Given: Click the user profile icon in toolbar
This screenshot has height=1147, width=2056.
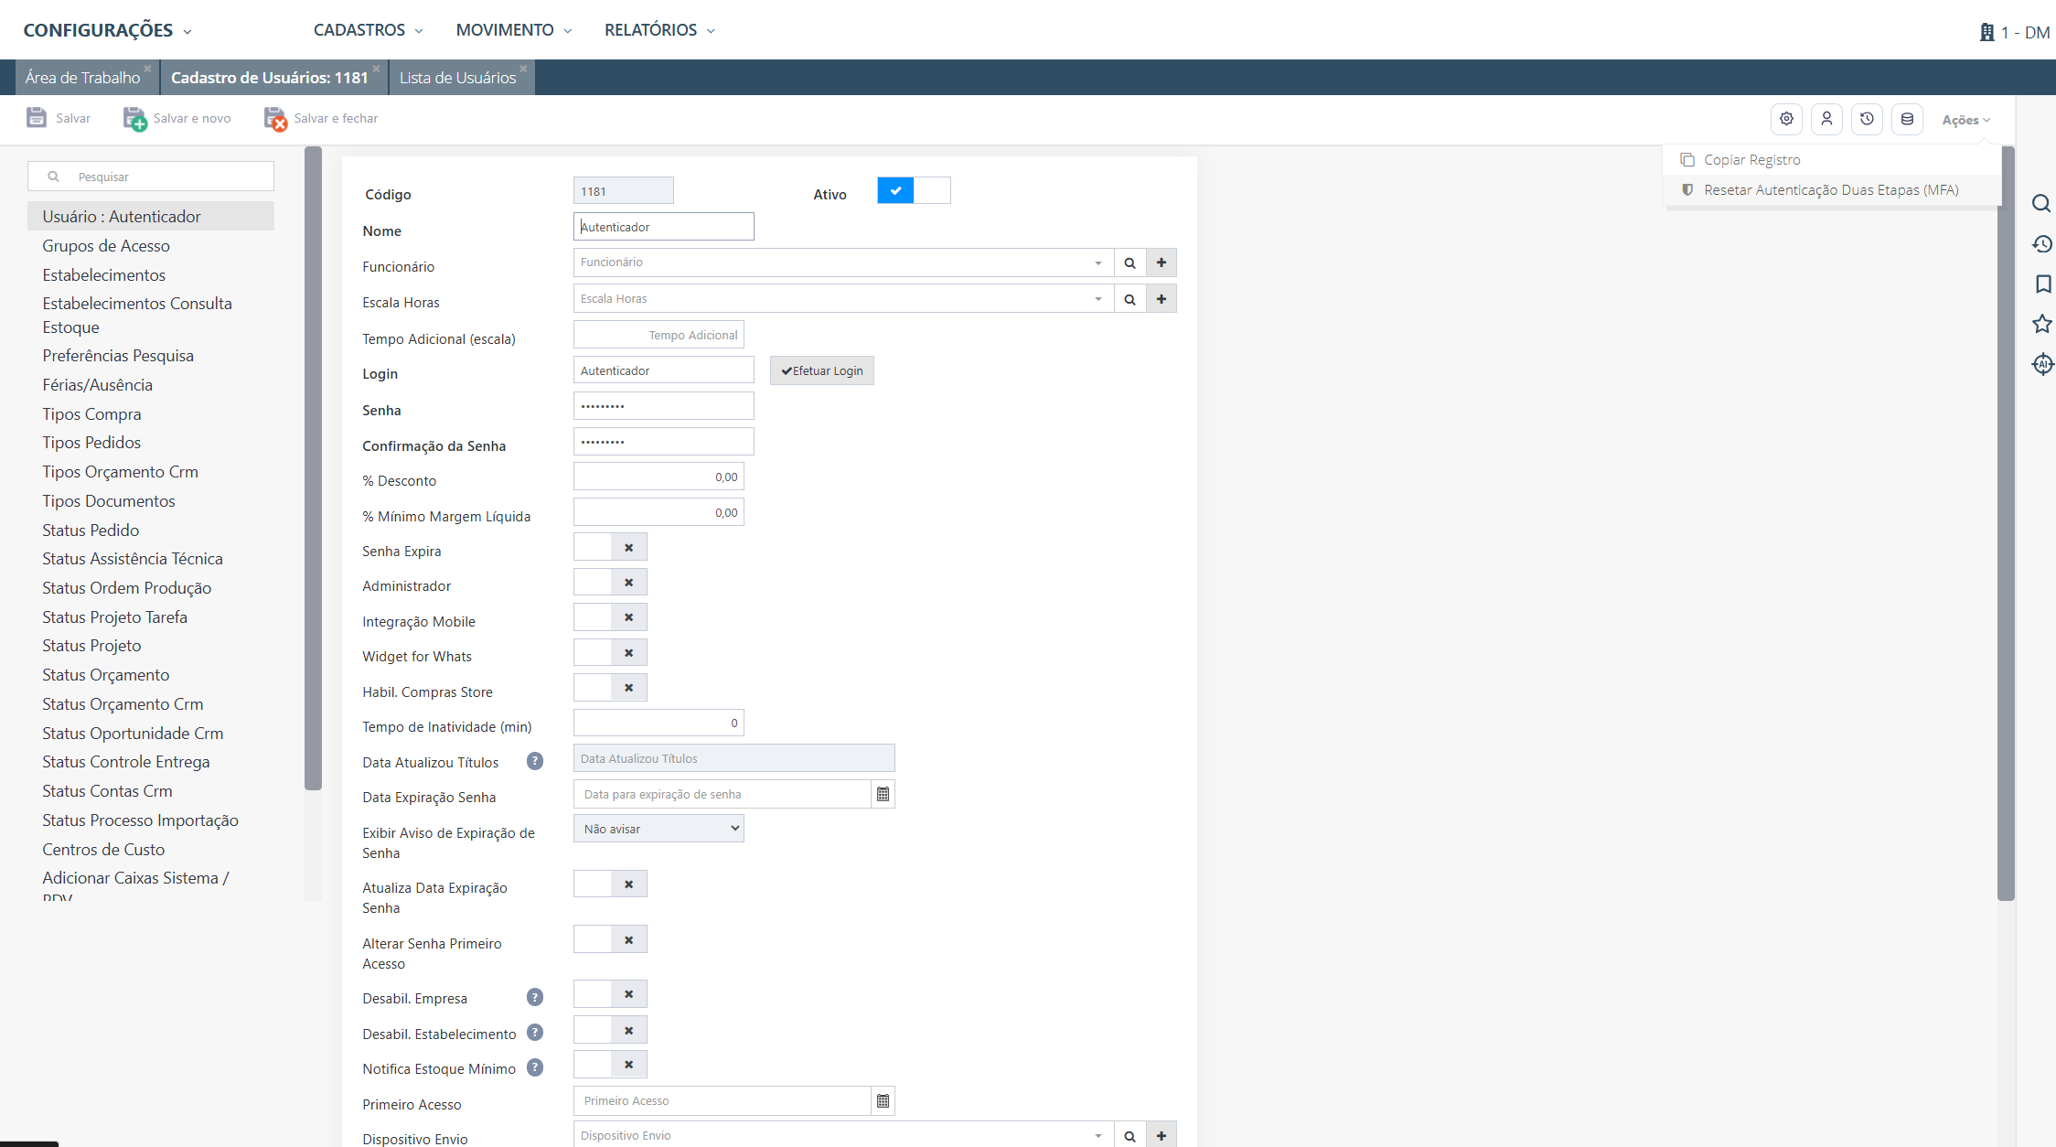Looking at the screenshot, I should [x=1826, y=119].
